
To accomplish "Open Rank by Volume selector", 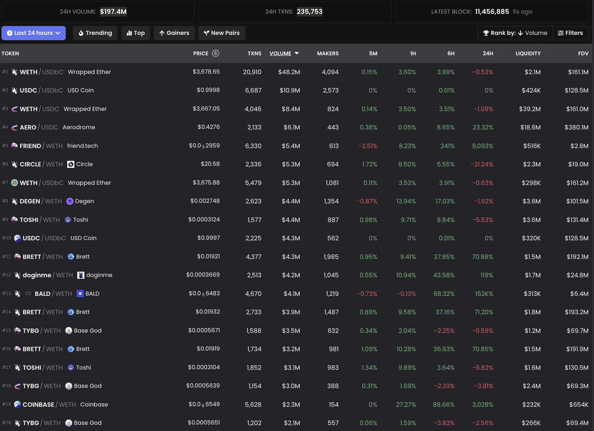I will pyautogui.click(x=515, y=33).
